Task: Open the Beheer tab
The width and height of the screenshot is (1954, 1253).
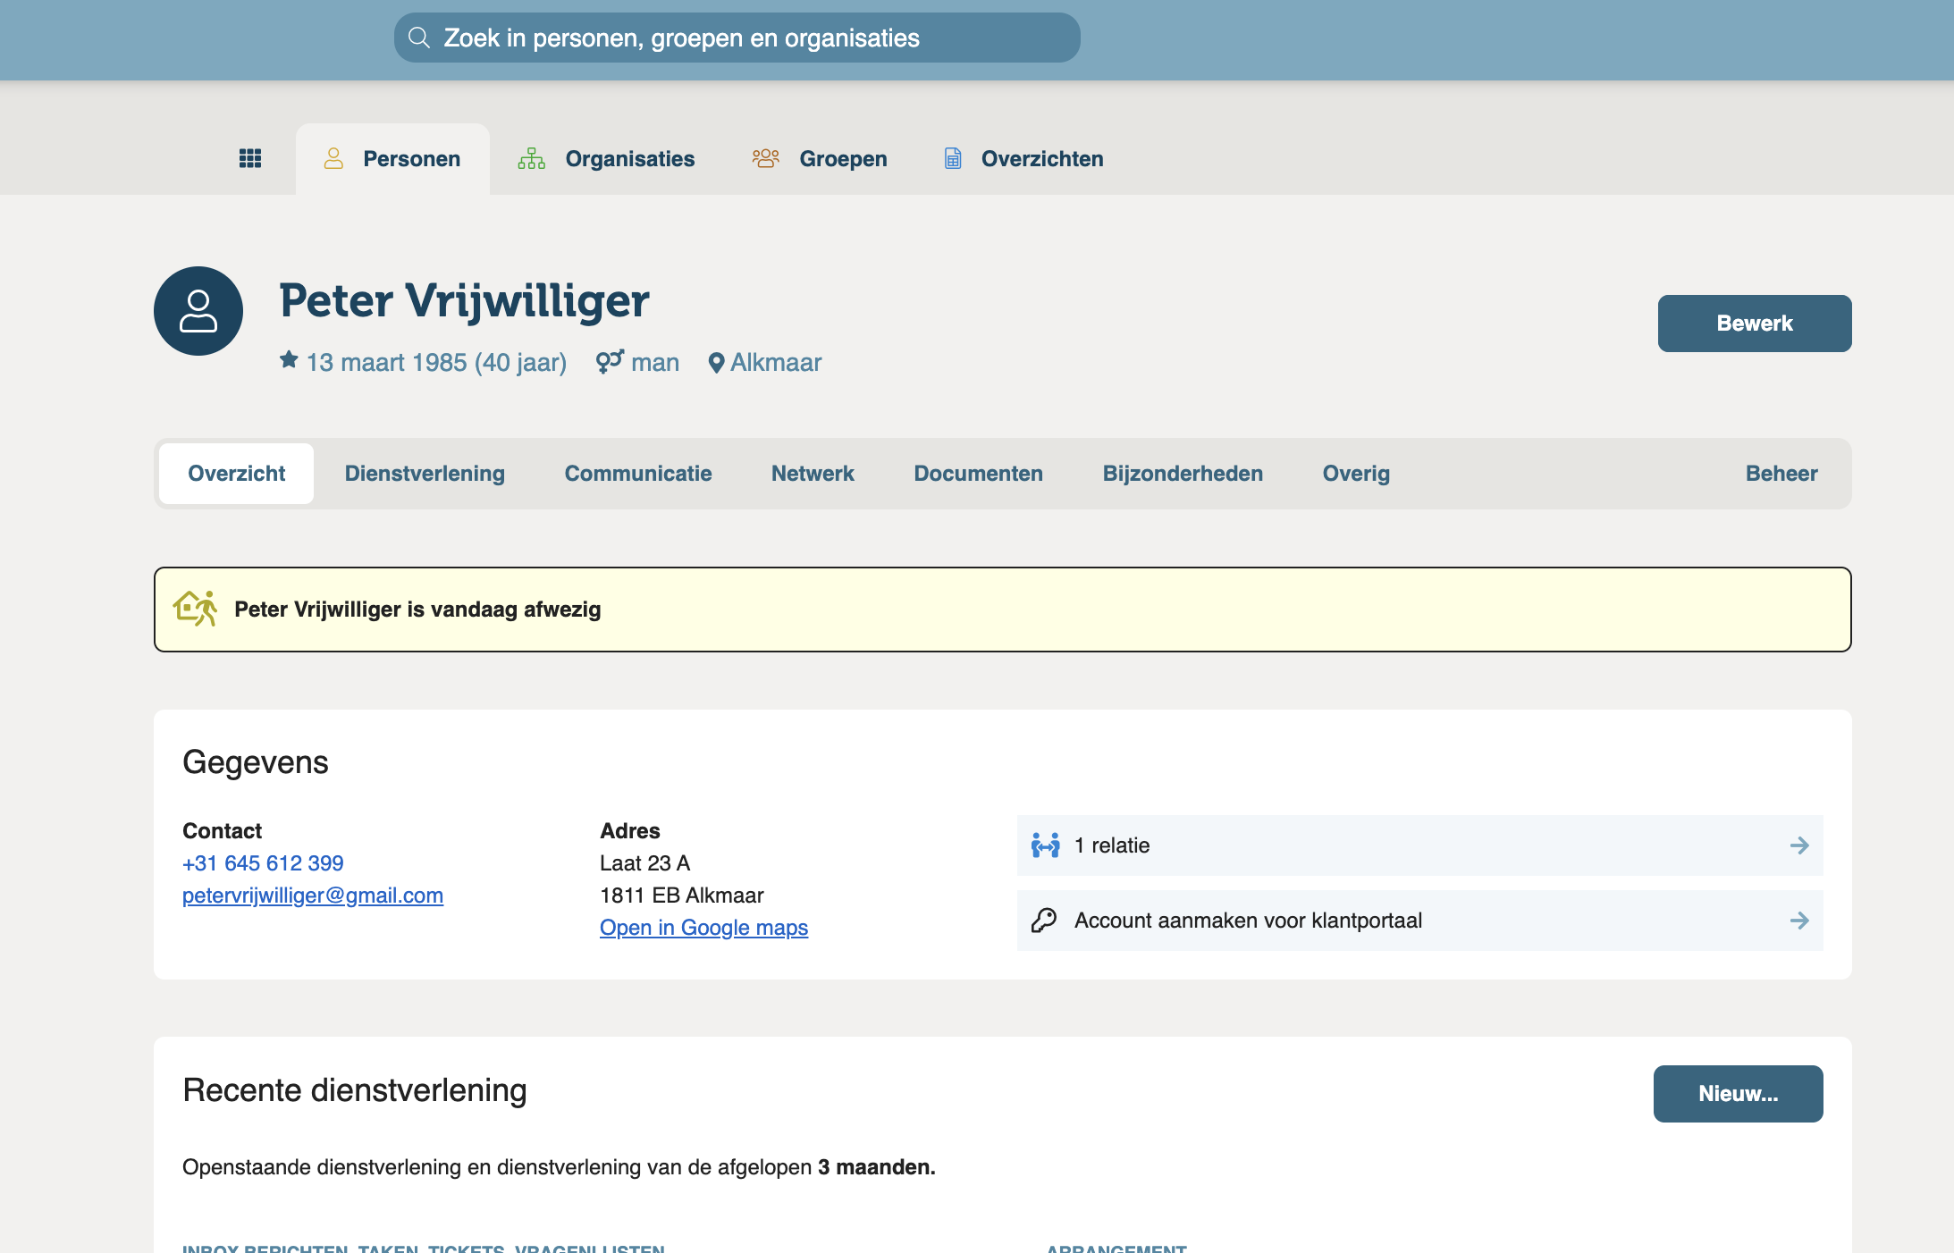Action: [1781, 474]
